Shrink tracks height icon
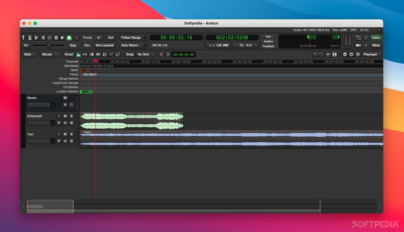 click(328, 54)
